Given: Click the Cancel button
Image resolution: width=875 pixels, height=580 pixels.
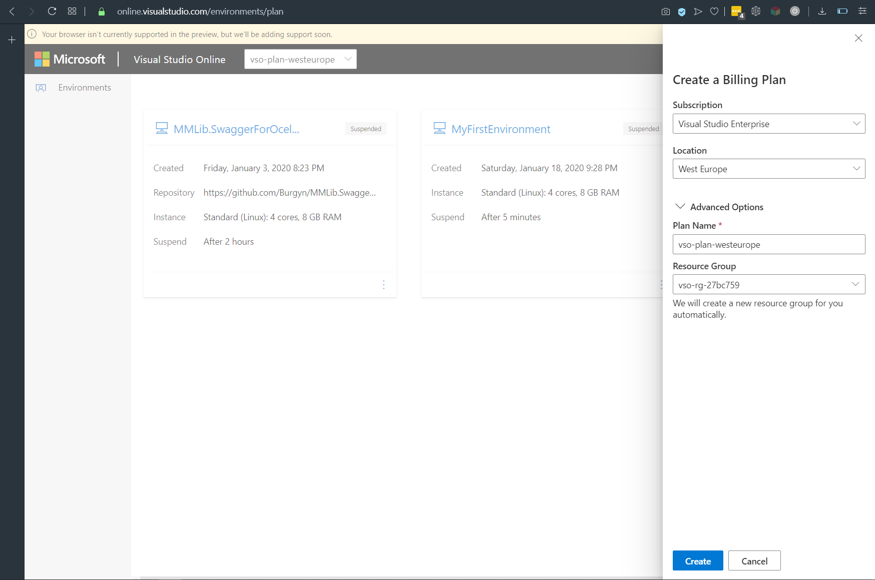Looking at the screenshot, I should [754, 560].
